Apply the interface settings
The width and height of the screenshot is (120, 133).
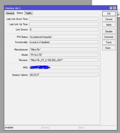pyautogui.click(x=109, y=25)
